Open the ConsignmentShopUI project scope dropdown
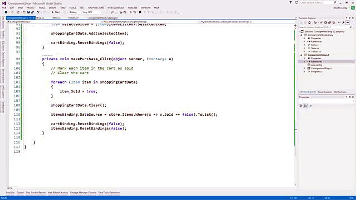The width and height of the screenshot is (356, 200). coord(55,22)
